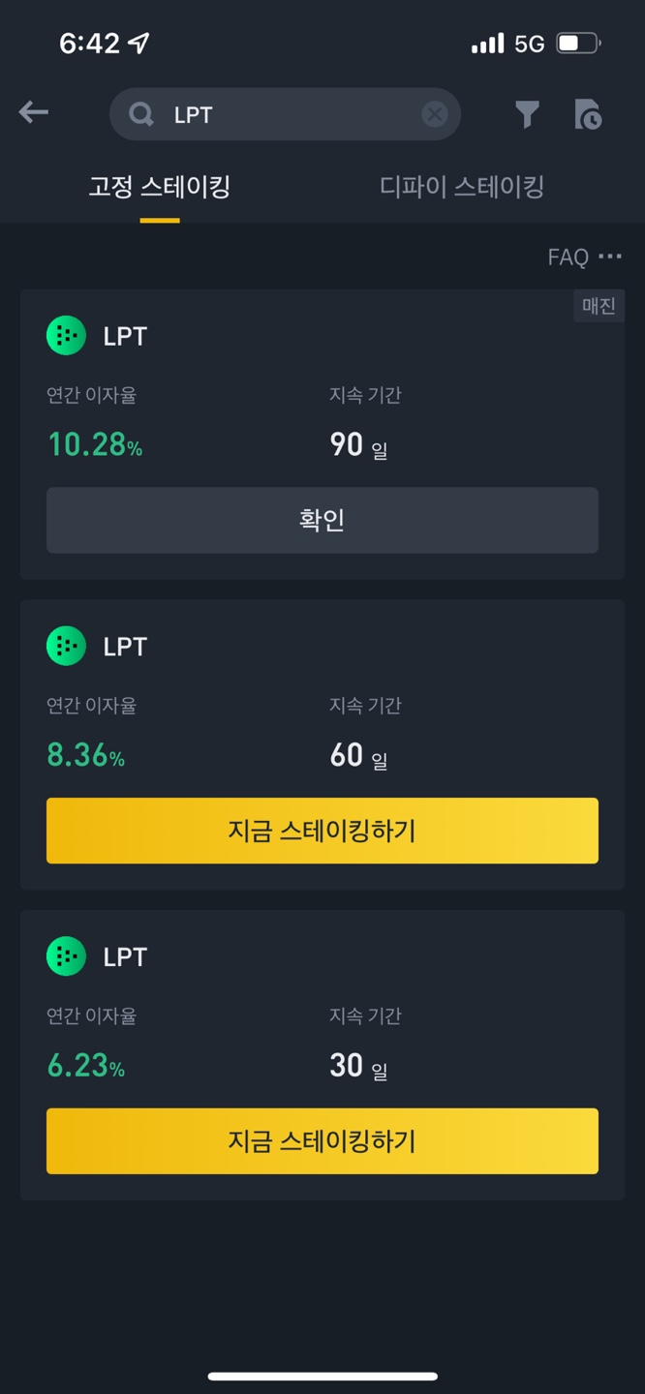Open the filter funnel icon

pyautogui.click(x=526, y=114)
